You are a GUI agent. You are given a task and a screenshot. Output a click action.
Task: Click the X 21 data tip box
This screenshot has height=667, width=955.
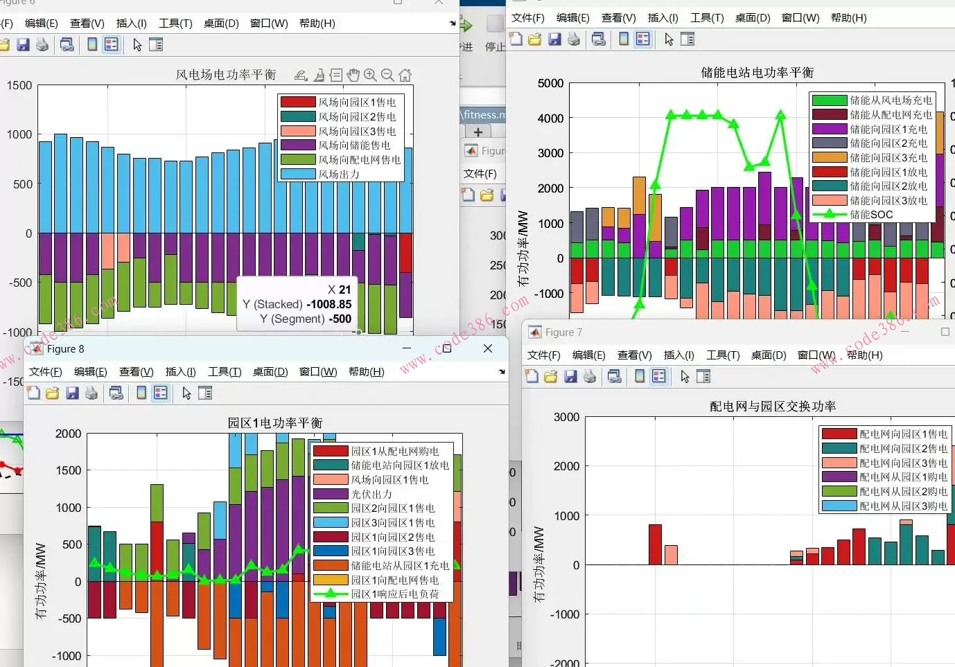(297, 304)
